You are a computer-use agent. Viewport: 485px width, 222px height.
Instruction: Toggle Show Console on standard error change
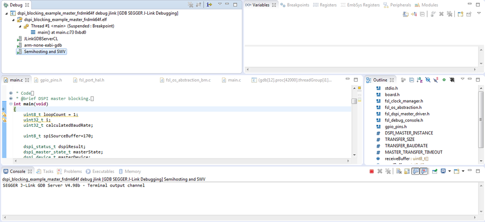[424, 171]
